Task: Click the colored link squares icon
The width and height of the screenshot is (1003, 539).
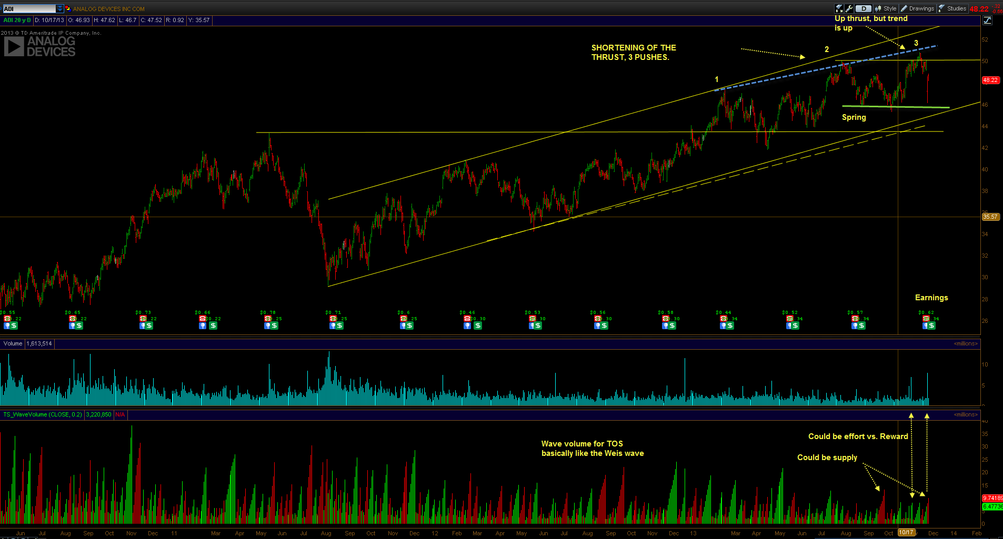Action: coord(68,8)
